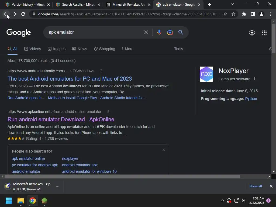Open The best Android emulators for PC result

coord(70,79)
